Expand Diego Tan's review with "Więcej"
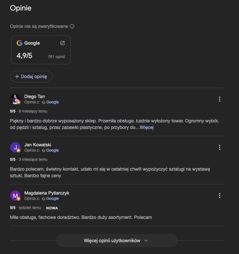The height and width of the screenshot is (254, 239). click(x=147, y=127)
